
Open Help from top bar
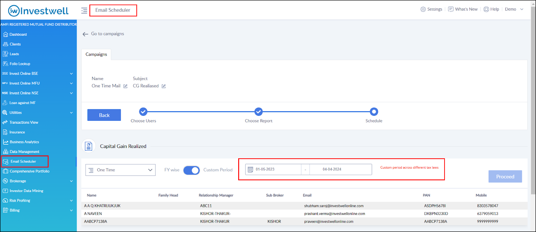(x=491, y=9)
